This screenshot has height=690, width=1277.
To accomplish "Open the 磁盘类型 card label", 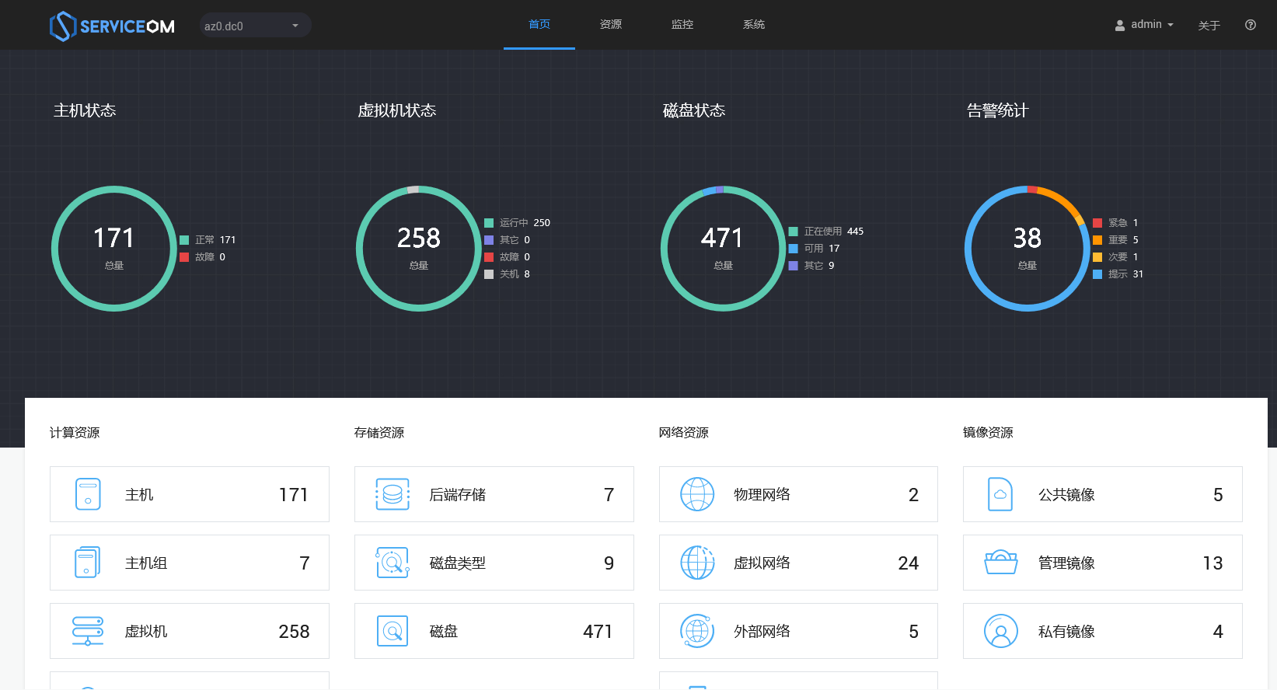I will click(458, 563).
